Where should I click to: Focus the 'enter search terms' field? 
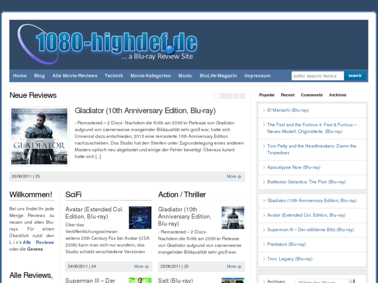(x=318, y=76)
